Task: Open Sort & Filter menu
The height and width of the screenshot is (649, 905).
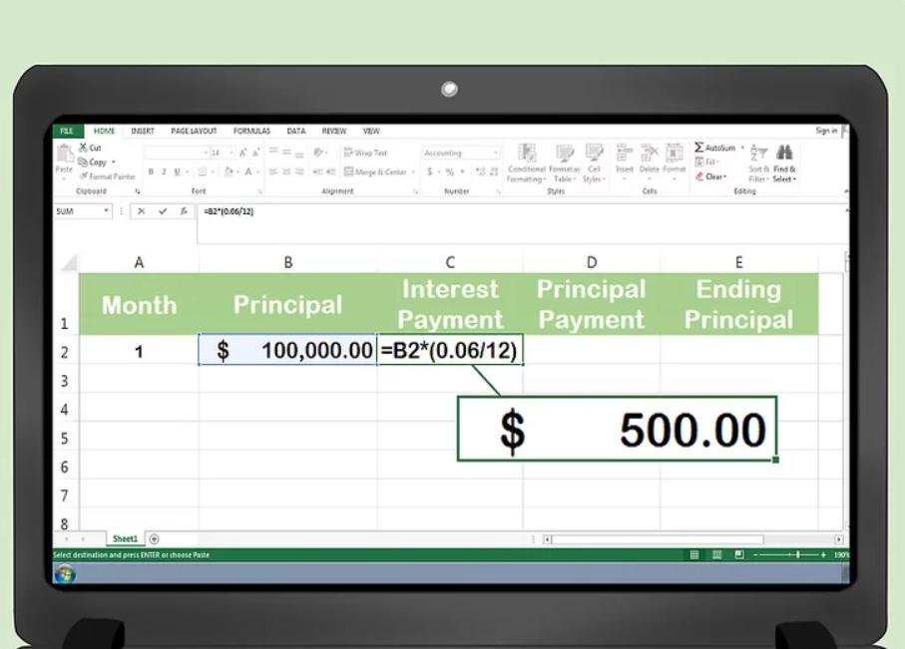Action: pyautogui.click(x=757, y=162)
